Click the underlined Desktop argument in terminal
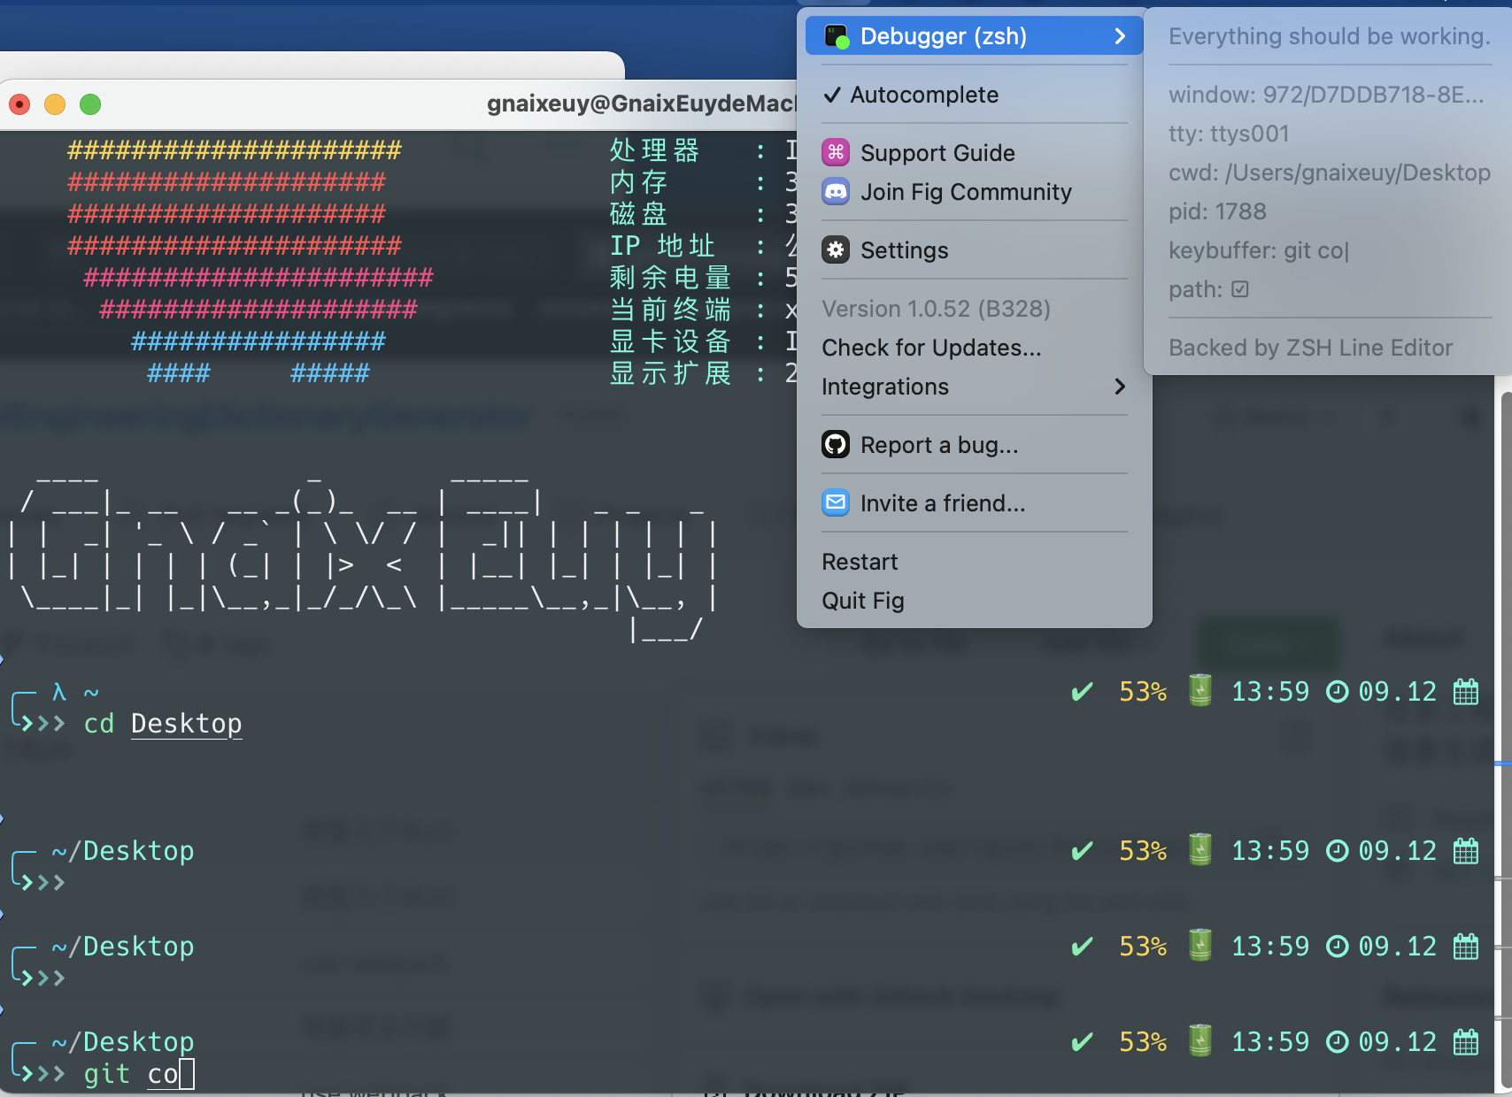The image size is (1512, 1097). click(x=186, y=724)
